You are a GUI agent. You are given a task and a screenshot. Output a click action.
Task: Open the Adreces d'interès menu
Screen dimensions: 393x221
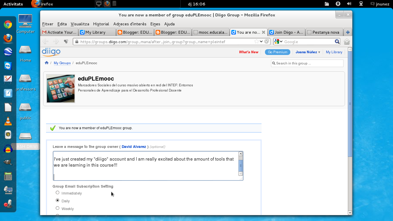point(130,24)
